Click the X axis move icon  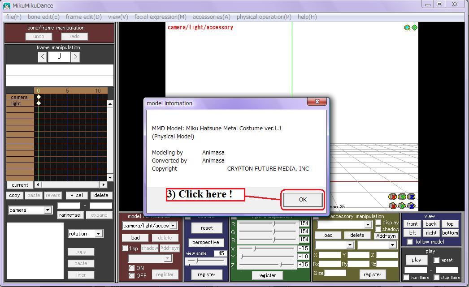tap(392, 206)
